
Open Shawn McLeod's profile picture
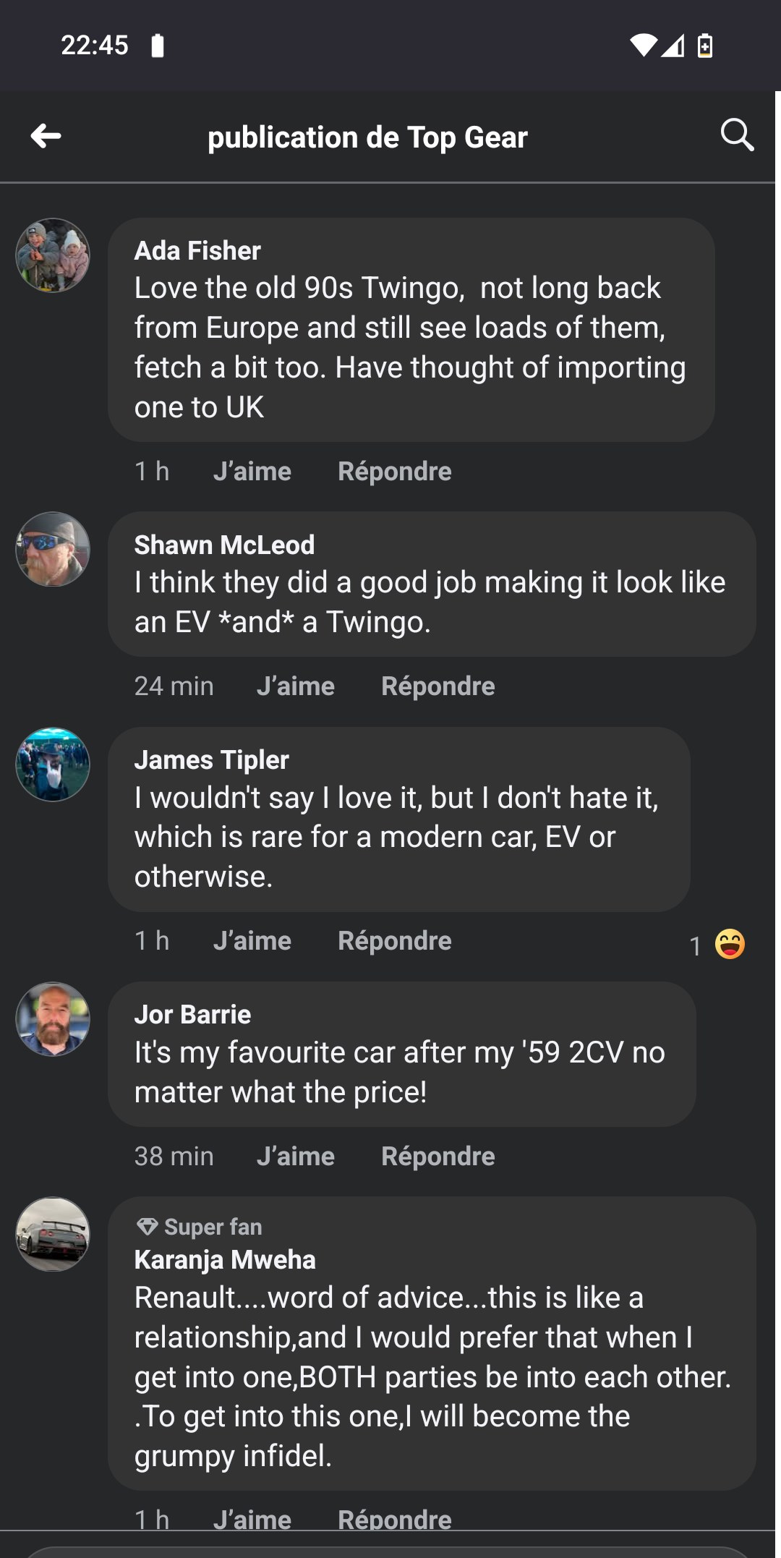(x=53, y=549)
